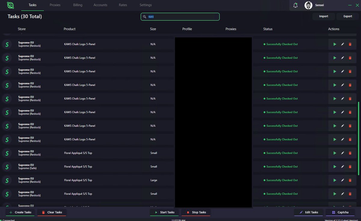Edit the Floral Appliqué size Large task
Image resolution: width=361 pixels, height=221 pixels.
coord(342,180)
